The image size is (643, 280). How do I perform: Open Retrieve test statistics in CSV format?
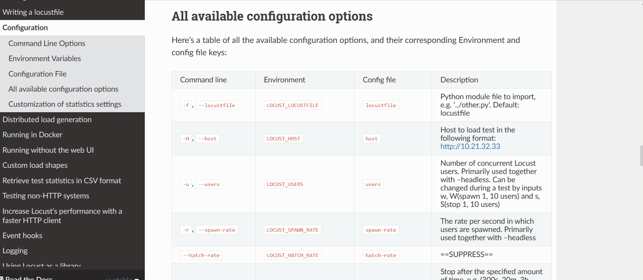62,181
